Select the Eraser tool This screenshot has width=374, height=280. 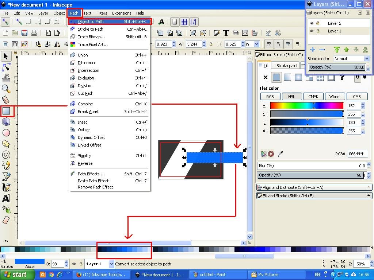click(6, 220)
